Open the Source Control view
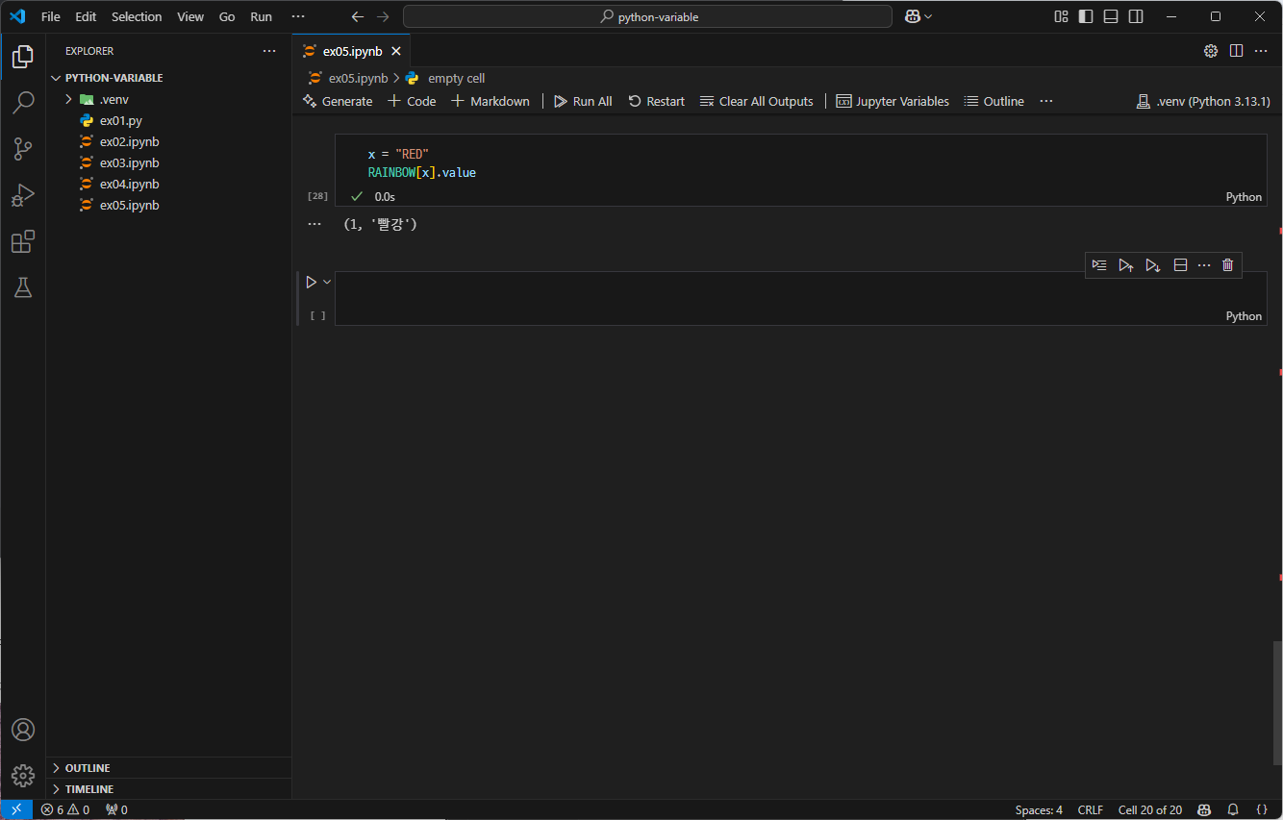This screenshot has height=820, width=1283. 23,149
